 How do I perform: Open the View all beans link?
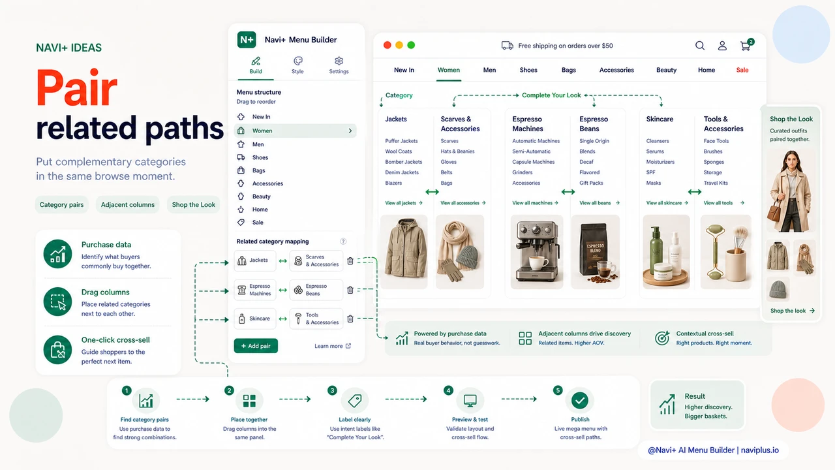pos(600,203)
